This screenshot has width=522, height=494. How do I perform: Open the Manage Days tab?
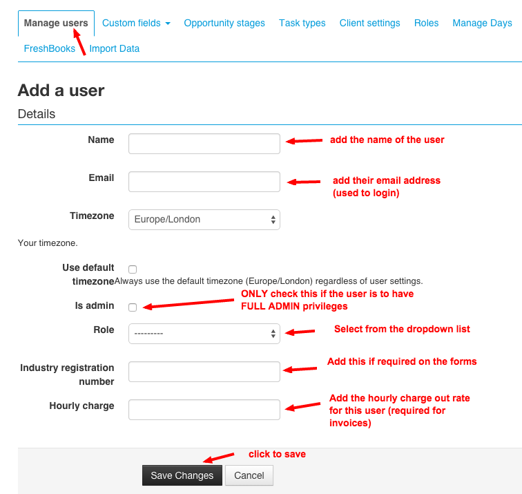click(482, 23)
